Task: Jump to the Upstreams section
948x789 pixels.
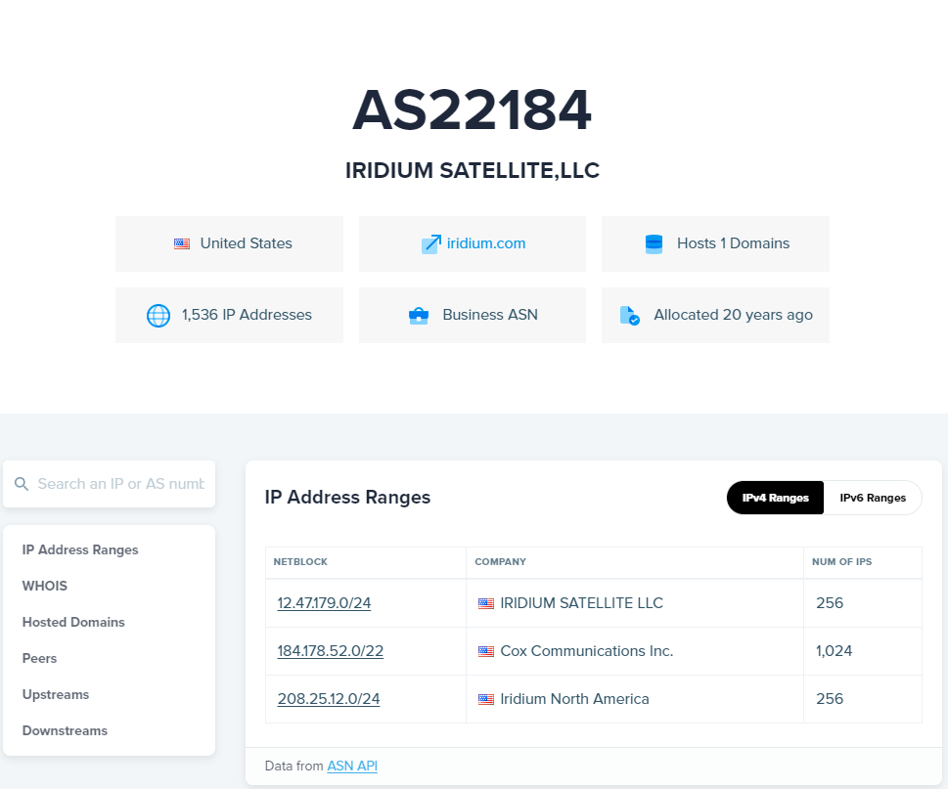Action: (56, 695)
